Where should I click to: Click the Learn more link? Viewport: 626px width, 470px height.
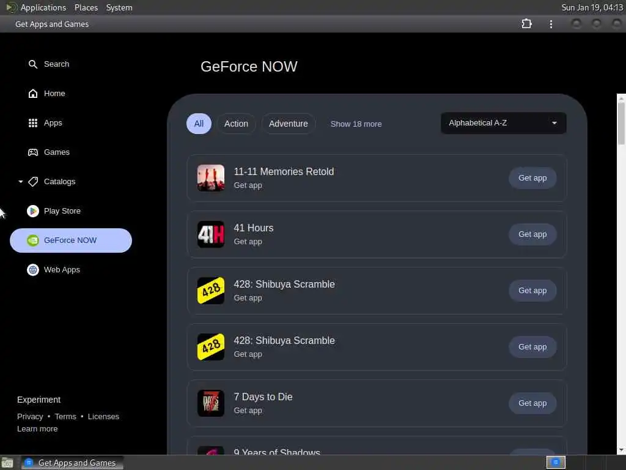37,429
